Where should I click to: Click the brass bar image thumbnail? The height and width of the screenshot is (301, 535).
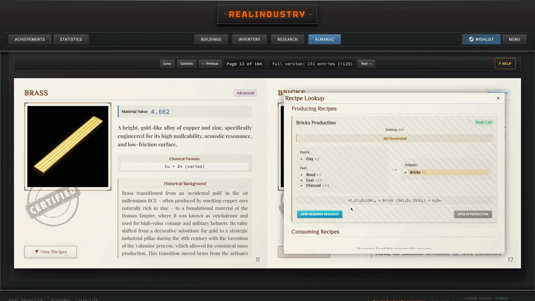pyautogui.click(x=68, y=146)
